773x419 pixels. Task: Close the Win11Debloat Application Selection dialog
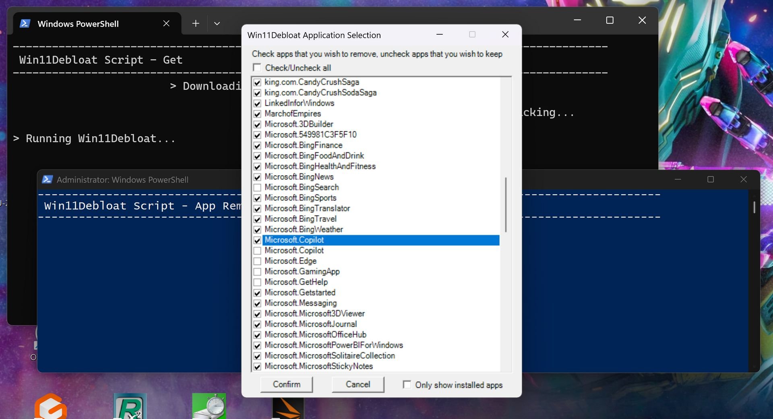pos(505,35)
